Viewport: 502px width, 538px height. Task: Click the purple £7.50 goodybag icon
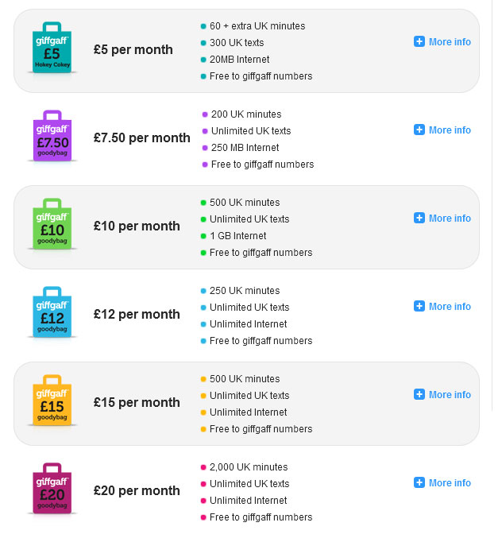tap(52, 136)
